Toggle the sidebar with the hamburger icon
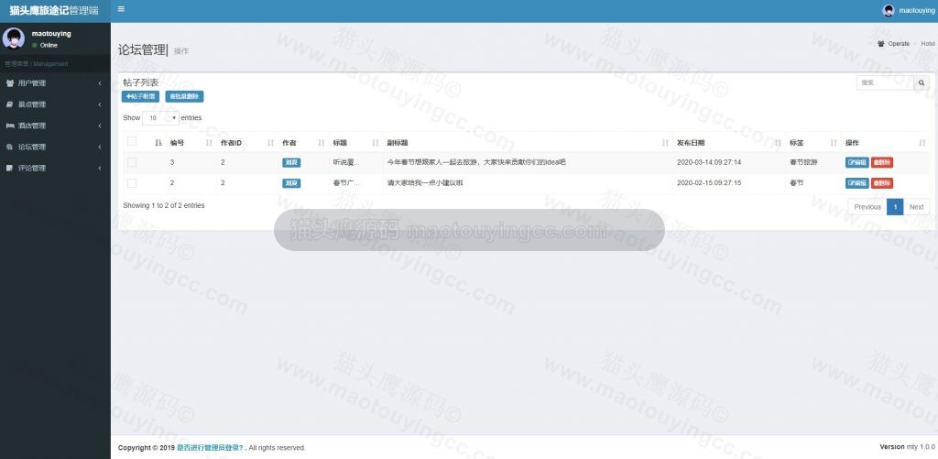The width and height of the screenshot is (938, 459). pos(122,9)
